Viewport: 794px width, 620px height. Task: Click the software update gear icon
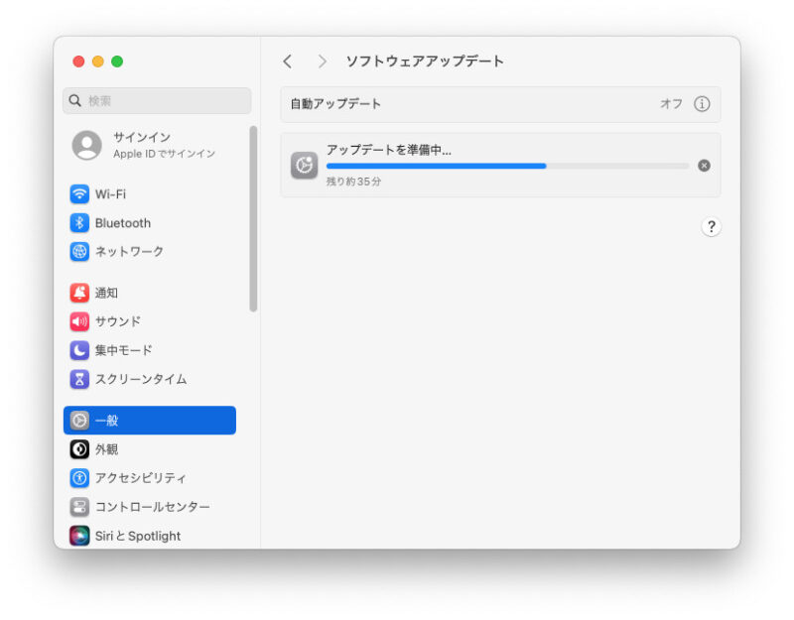point(305,165)
